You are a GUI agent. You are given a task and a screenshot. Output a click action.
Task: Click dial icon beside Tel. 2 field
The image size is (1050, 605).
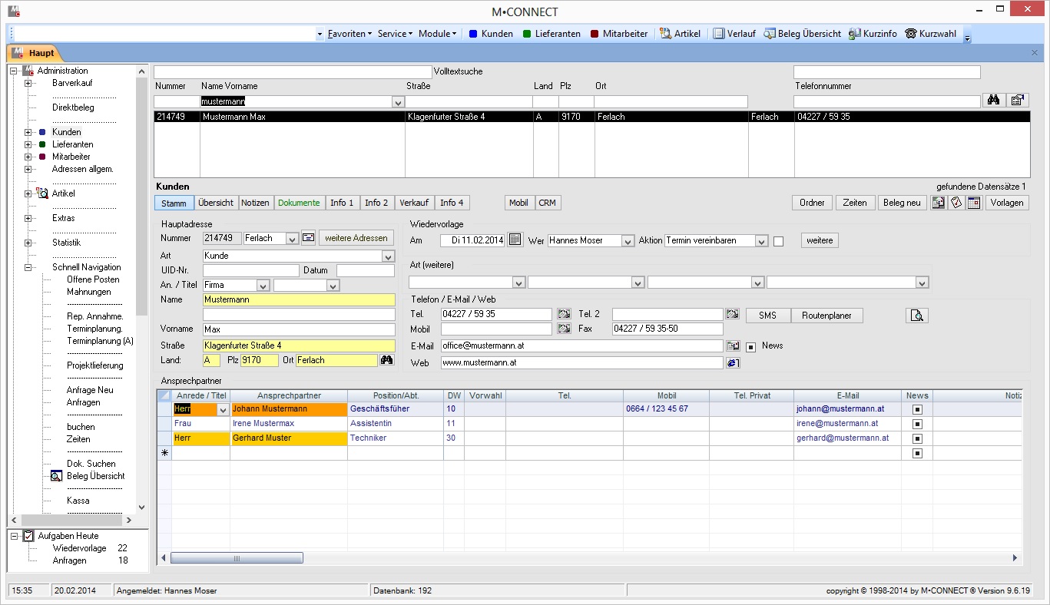click(x=732, y=314)
